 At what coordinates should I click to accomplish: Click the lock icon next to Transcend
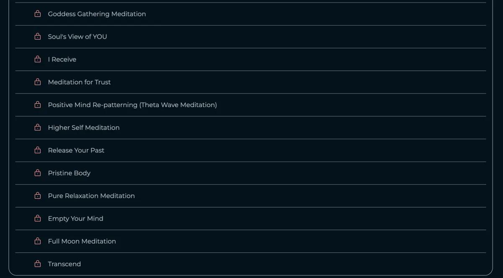(x=38, y=263)
